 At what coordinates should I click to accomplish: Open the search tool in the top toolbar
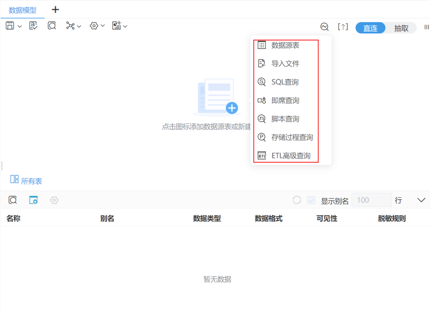click(52, 25)
